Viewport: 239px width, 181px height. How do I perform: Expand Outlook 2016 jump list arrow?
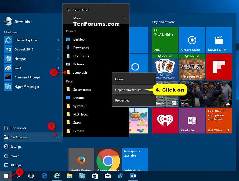point(58,49)
